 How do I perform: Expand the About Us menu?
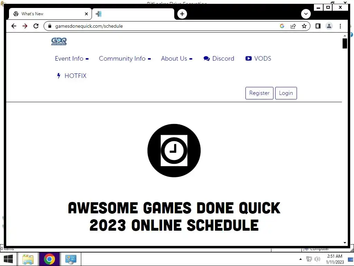pos(177,59)
